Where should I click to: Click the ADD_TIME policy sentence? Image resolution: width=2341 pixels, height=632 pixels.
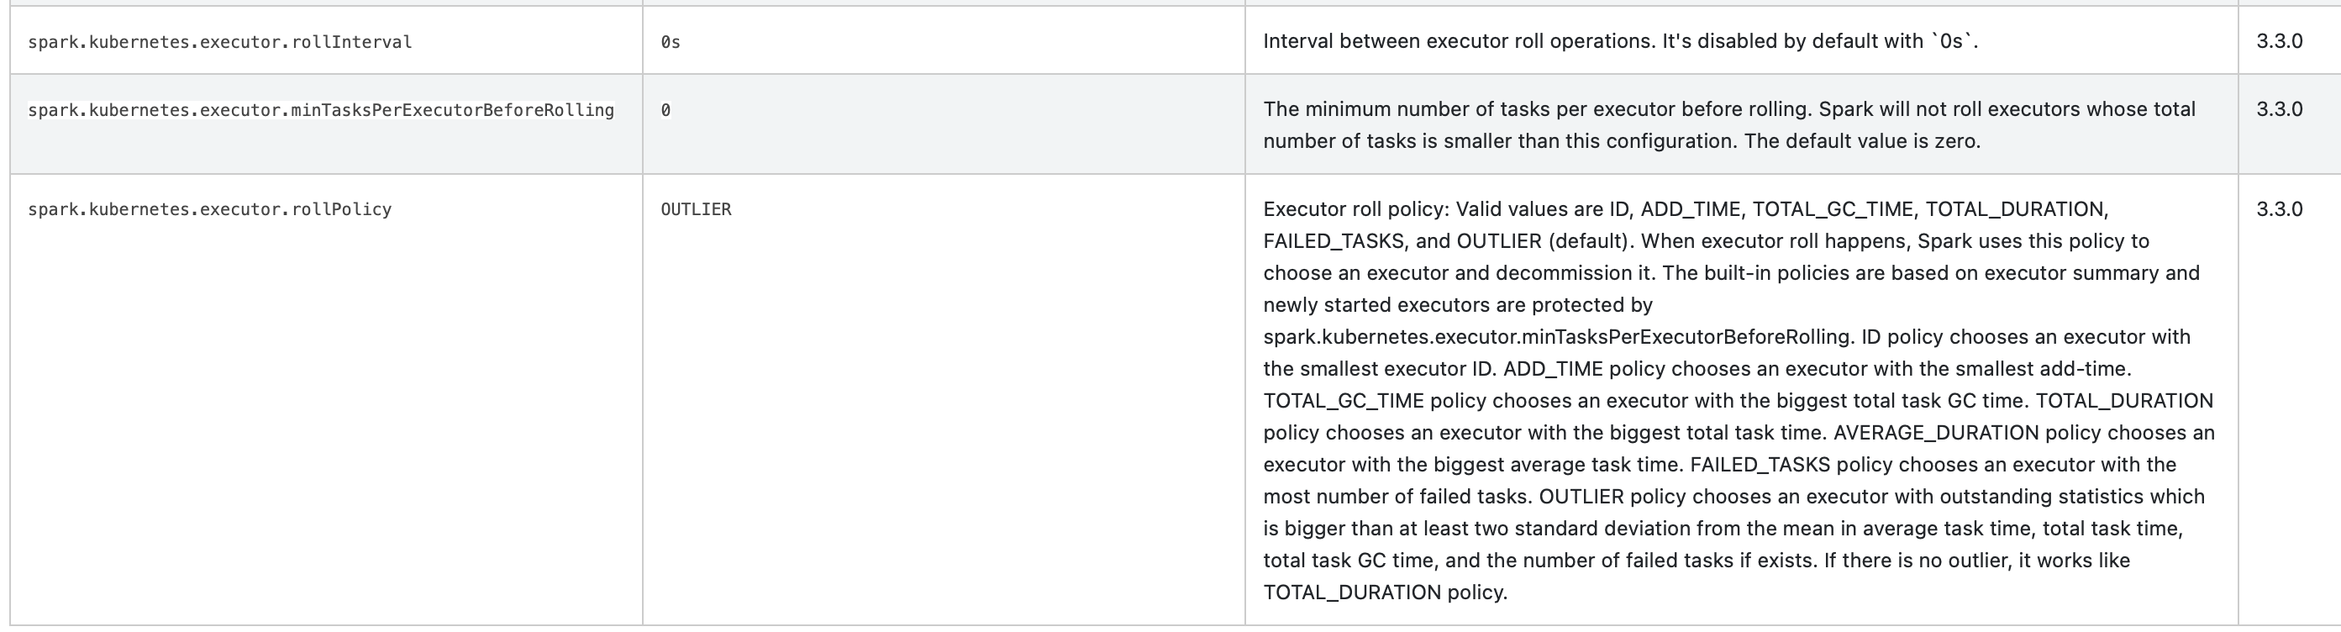1818,368
